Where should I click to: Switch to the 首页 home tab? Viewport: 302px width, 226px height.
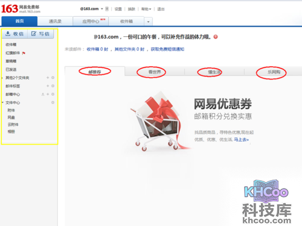click(x=19, y=21)
